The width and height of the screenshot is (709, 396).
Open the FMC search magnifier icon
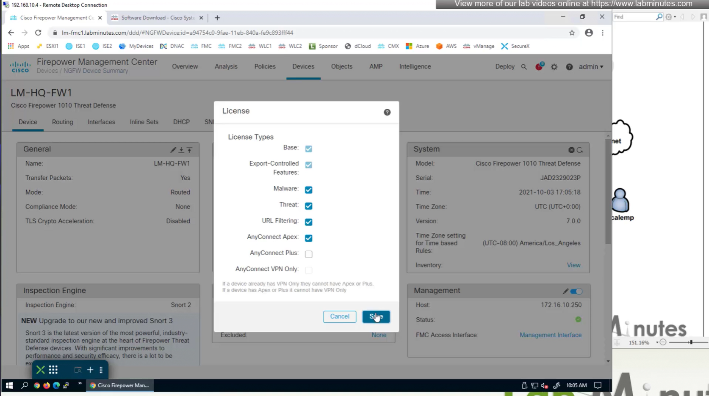click(x=524, y=67)
